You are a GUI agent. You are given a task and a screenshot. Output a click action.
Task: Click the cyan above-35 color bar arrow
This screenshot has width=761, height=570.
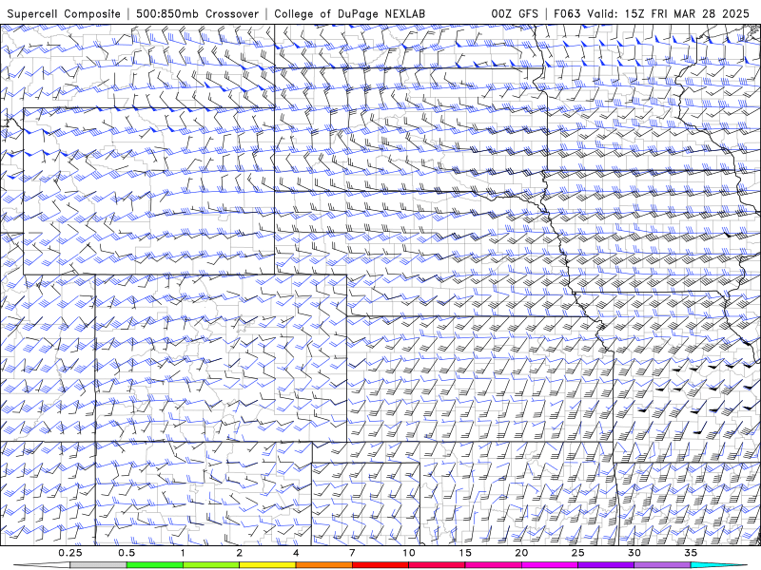tap(719, 565)
